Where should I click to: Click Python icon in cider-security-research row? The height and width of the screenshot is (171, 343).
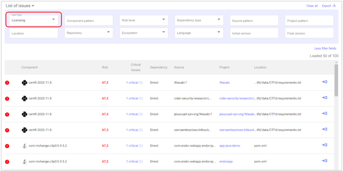[x=24, y=98]
